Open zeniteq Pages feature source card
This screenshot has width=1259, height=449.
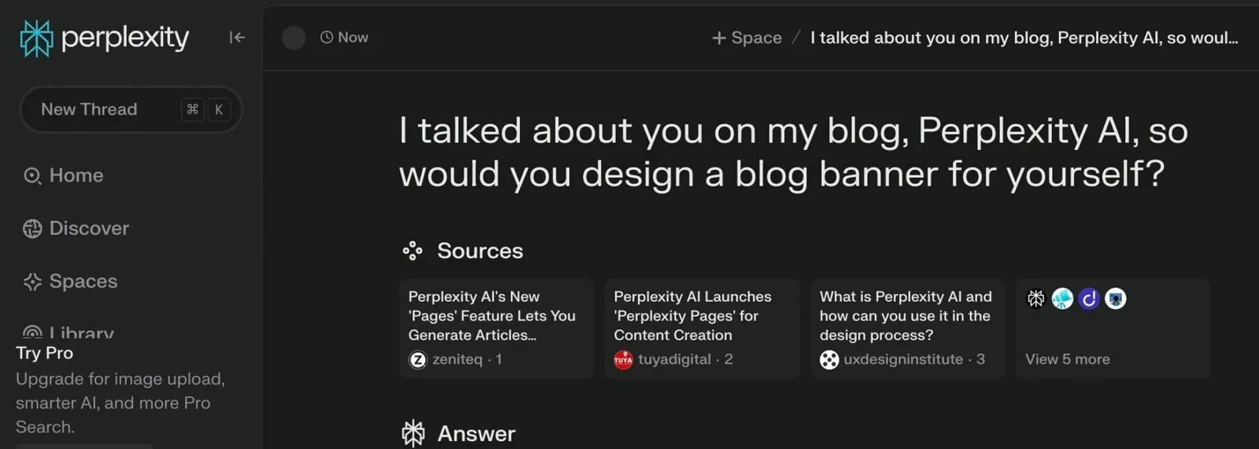[497, 328]
